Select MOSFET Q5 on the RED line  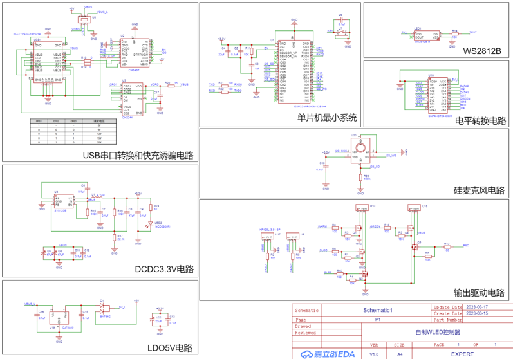415,247
